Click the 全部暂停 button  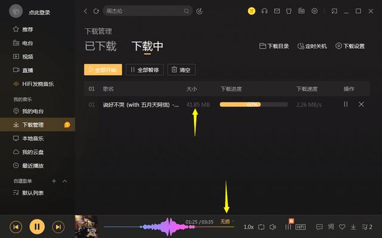pos(144,70)
